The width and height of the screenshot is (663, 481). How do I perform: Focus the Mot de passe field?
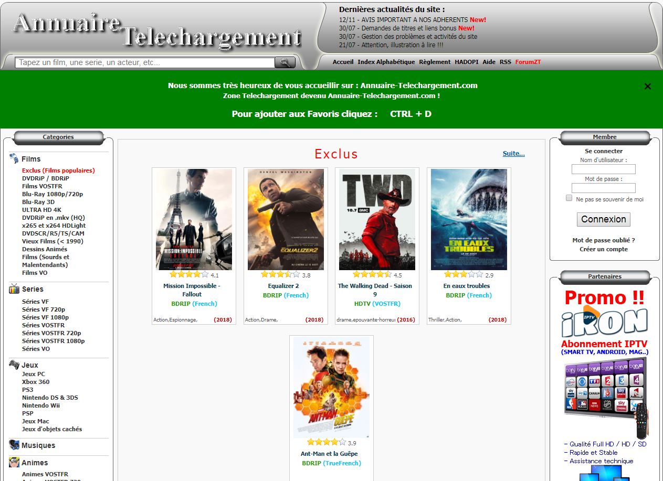coord(604,188)
